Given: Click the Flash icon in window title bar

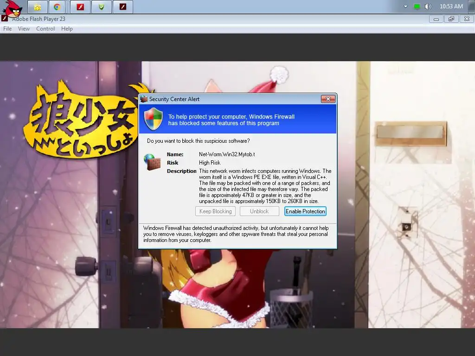Looking at the screenshot, I should coord(5,19).
